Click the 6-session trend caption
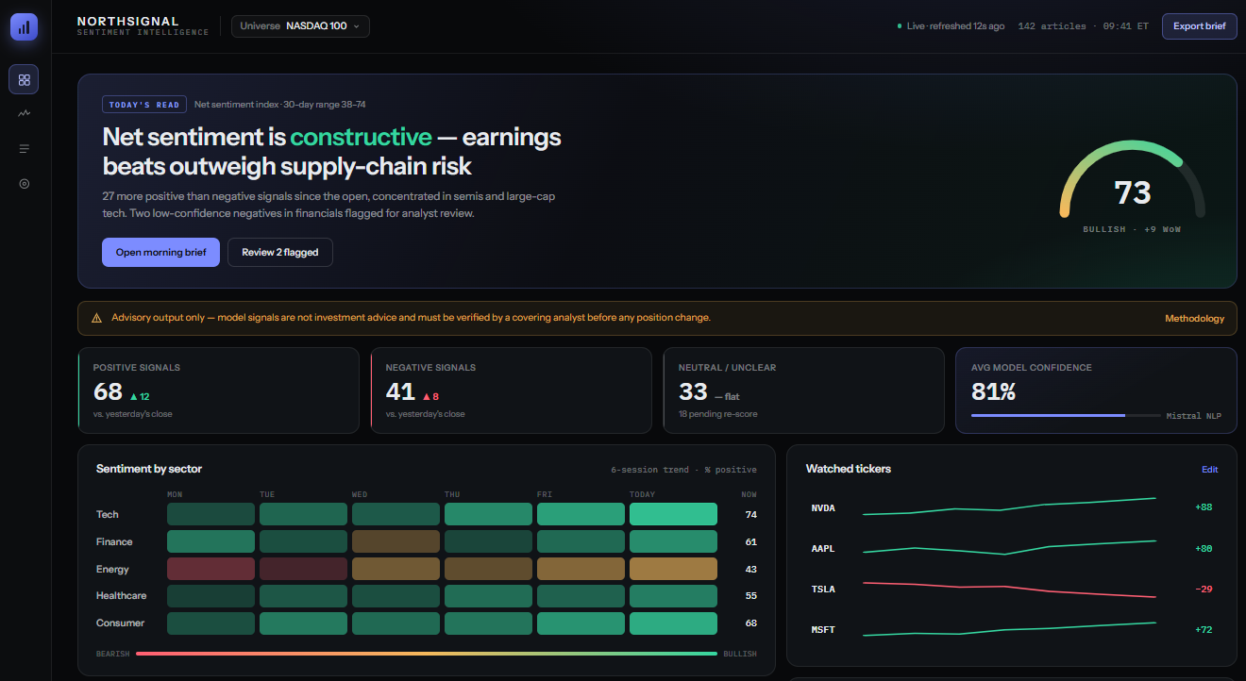Screen dimensions: 1246x681 pyautogui.click(x=683, y=470)
